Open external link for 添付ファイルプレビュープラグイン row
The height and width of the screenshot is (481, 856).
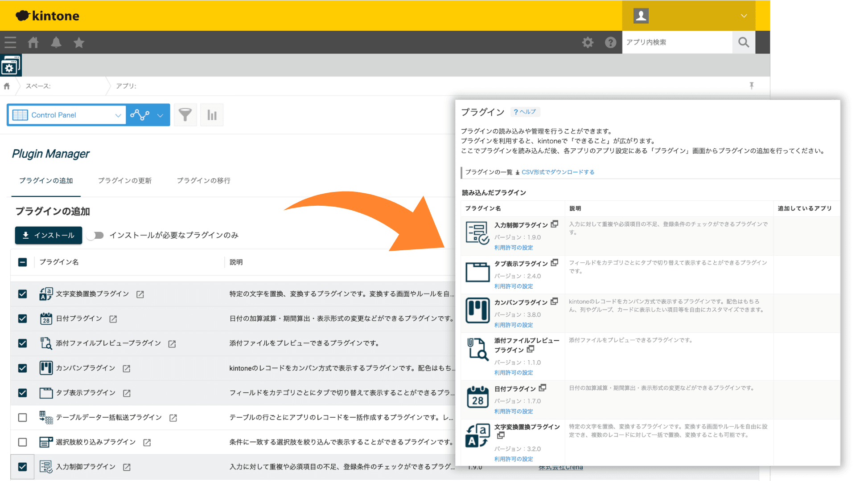tap(172, 344)
